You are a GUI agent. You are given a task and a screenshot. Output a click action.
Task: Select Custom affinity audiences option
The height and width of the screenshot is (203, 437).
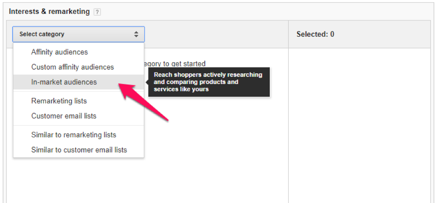(73, 67)
